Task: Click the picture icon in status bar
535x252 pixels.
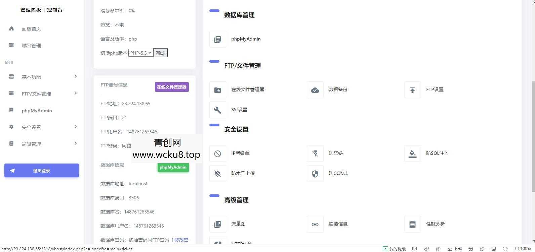Action: point(415,249)
